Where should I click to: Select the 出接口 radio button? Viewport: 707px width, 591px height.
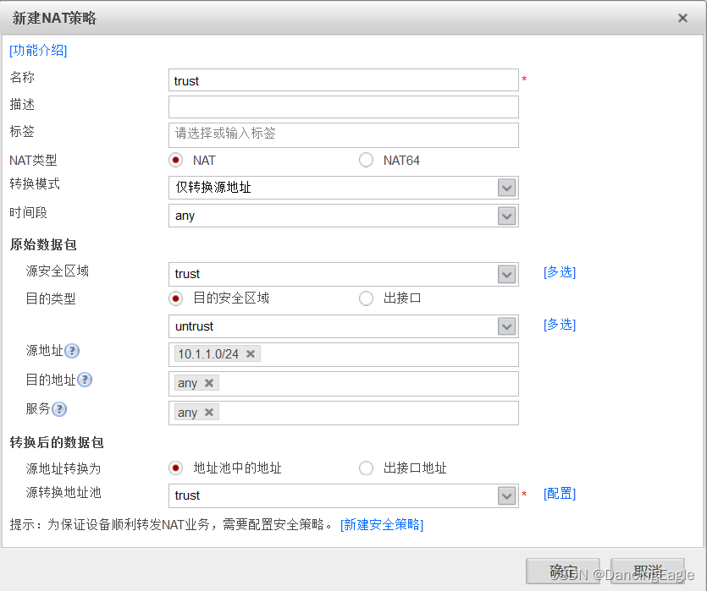pos(366,298)
